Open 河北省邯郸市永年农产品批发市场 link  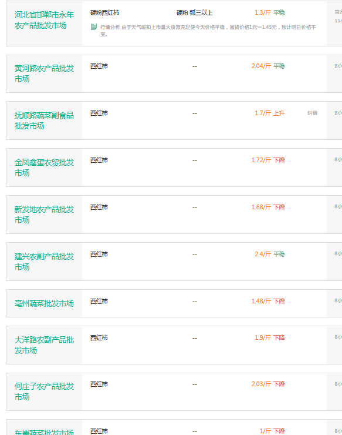point(44,20)
